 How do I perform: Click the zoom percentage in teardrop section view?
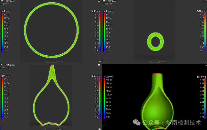[99, 129]
